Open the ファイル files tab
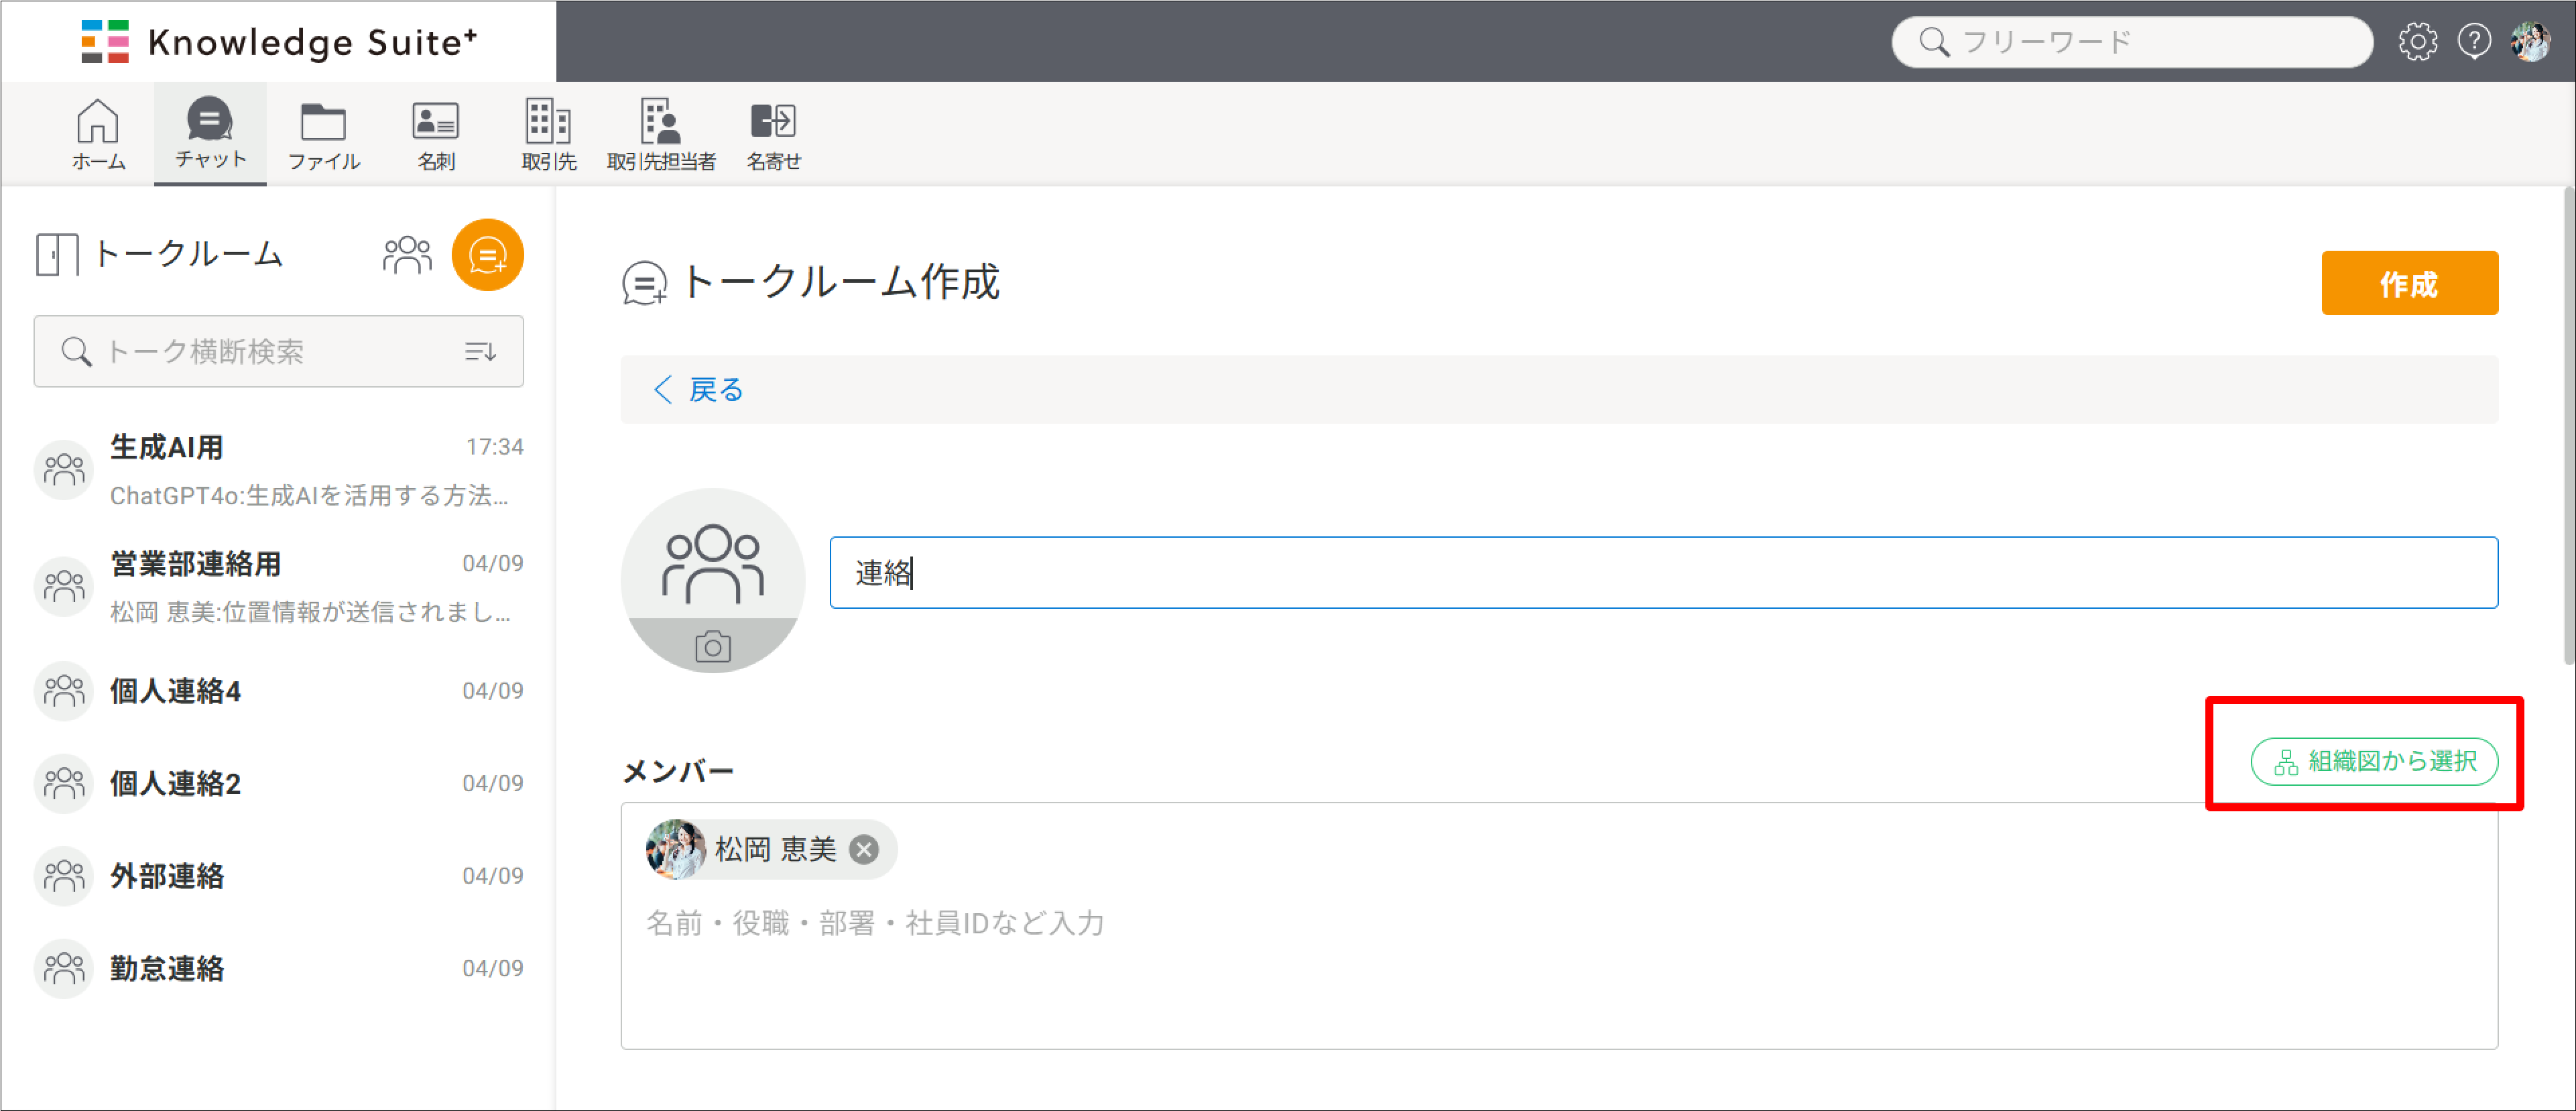Viewport: 2576px width, 1111px height. 323,135
